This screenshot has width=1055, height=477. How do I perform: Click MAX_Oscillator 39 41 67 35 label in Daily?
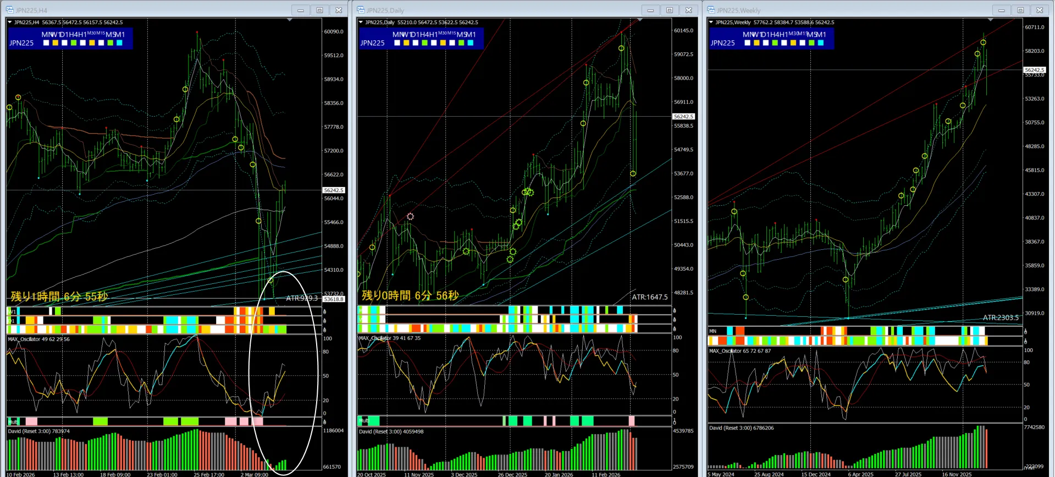[389, 338]
